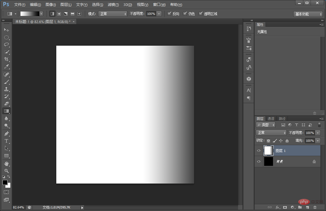The width and height of the screenshot is (326, 211).
Task: Choose Linear Gradient style
Action: click(52, 14)
